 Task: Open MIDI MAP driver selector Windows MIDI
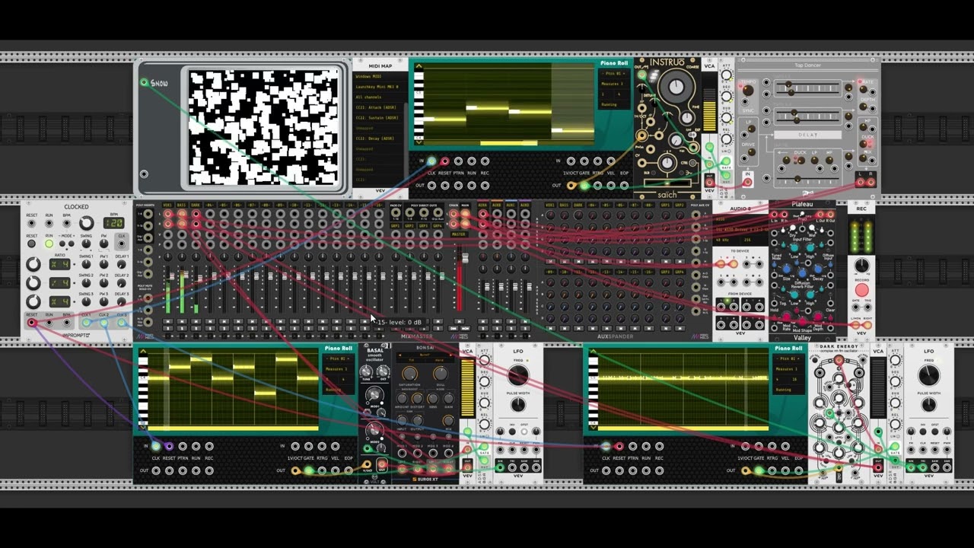click(x=380, y=76)
